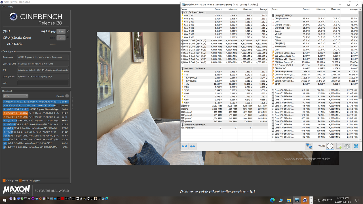Open HWiNFO sensor settings gear
363x204 pixels.
tap(347, 146)
